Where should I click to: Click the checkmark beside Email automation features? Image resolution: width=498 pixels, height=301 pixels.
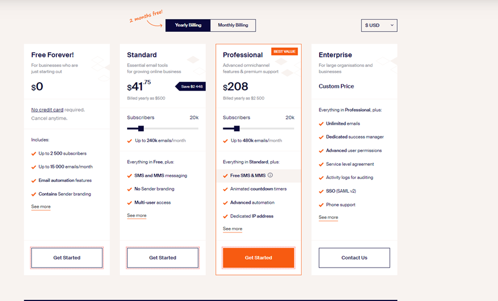click(33, 181)
